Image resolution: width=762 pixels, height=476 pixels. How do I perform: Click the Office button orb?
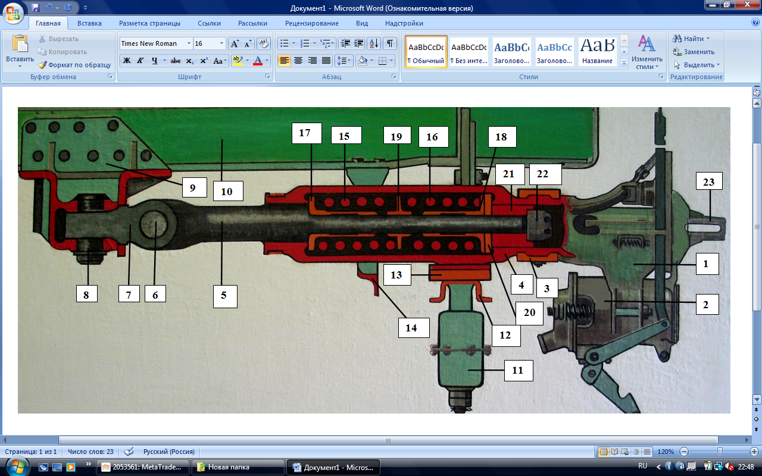pos(13,12)
